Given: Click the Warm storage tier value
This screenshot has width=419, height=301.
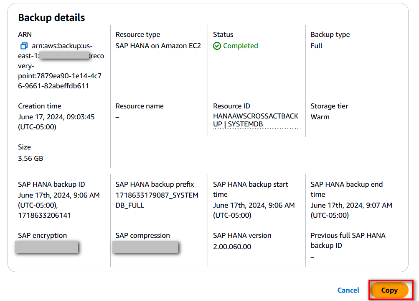Looking at the screenshot, I should (x=320, y=117).
